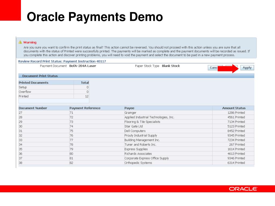
Task: Click the Printed total value 12
Action: [x=87, y=96]
